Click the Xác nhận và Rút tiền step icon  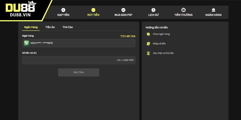point(148,53)
